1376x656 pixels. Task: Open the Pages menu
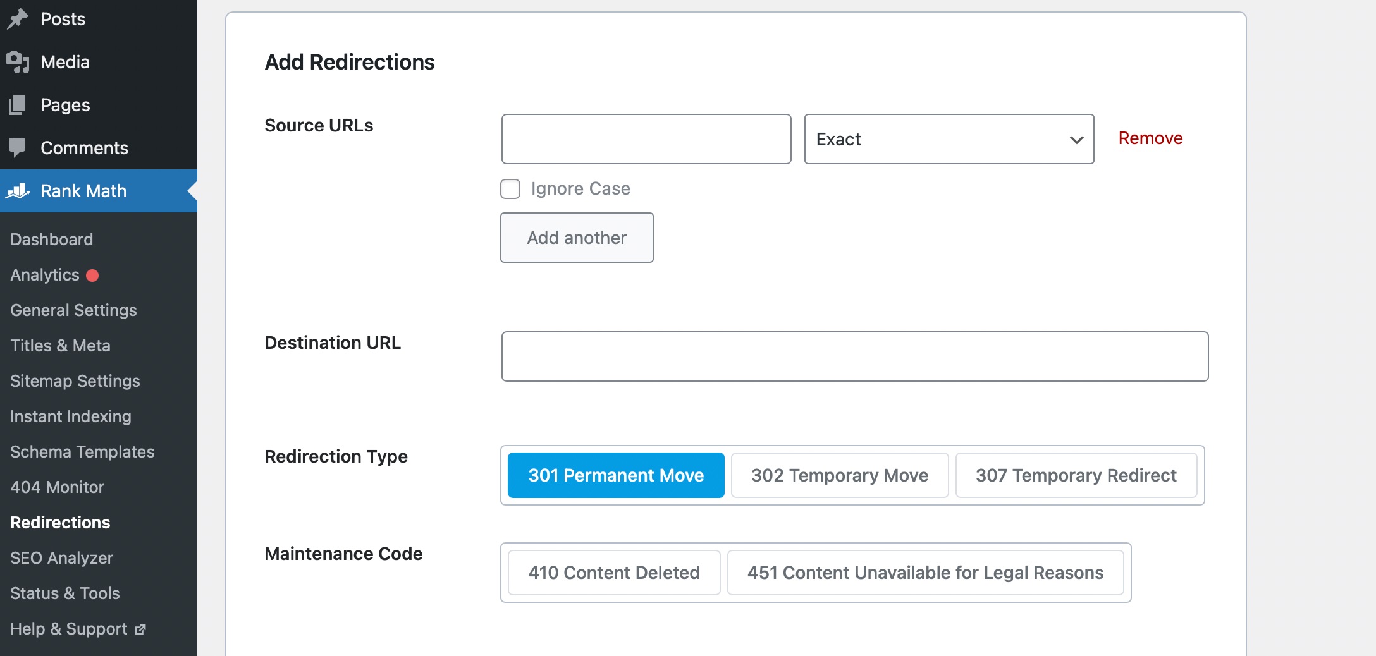pyautogui.click(x=99, y=105)
